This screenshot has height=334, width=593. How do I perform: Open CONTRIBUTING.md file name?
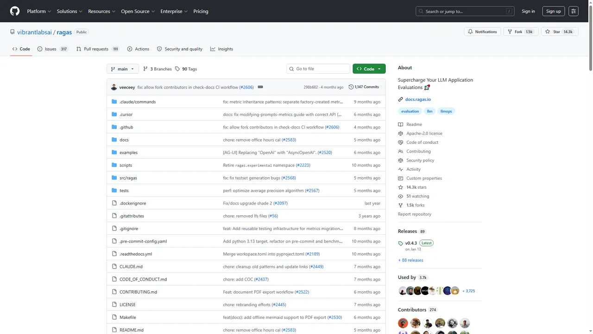coord(138,292)
